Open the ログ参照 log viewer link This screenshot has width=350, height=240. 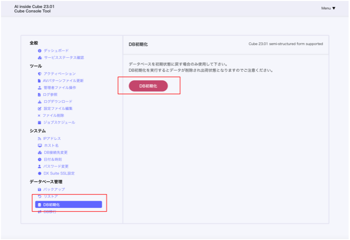tap(50, 95)
